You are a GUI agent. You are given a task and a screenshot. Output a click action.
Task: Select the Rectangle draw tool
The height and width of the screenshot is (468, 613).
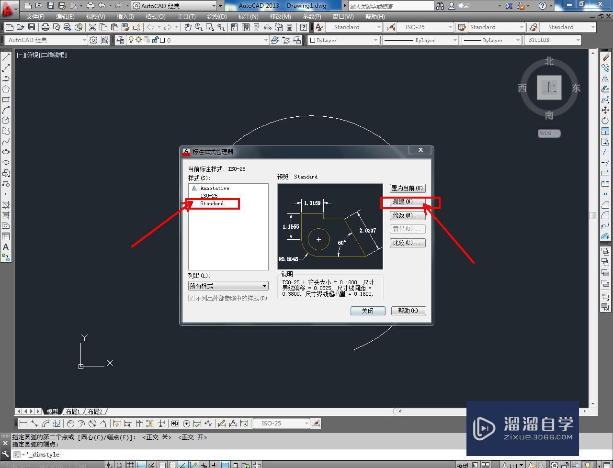click(6, 100)
